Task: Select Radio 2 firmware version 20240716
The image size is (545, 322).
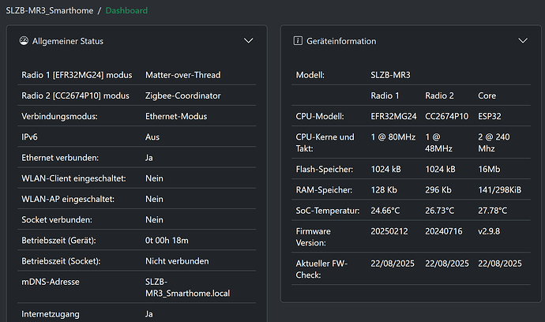Action: [x=445, y=231]
